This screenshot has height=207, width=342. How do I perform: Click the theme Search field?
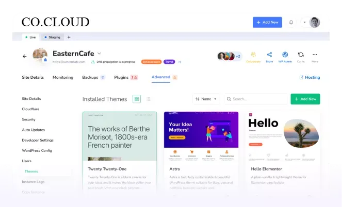coord(256,99)
